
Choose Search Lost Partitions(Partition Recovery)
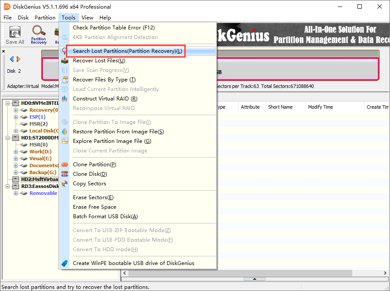point(127,51)
